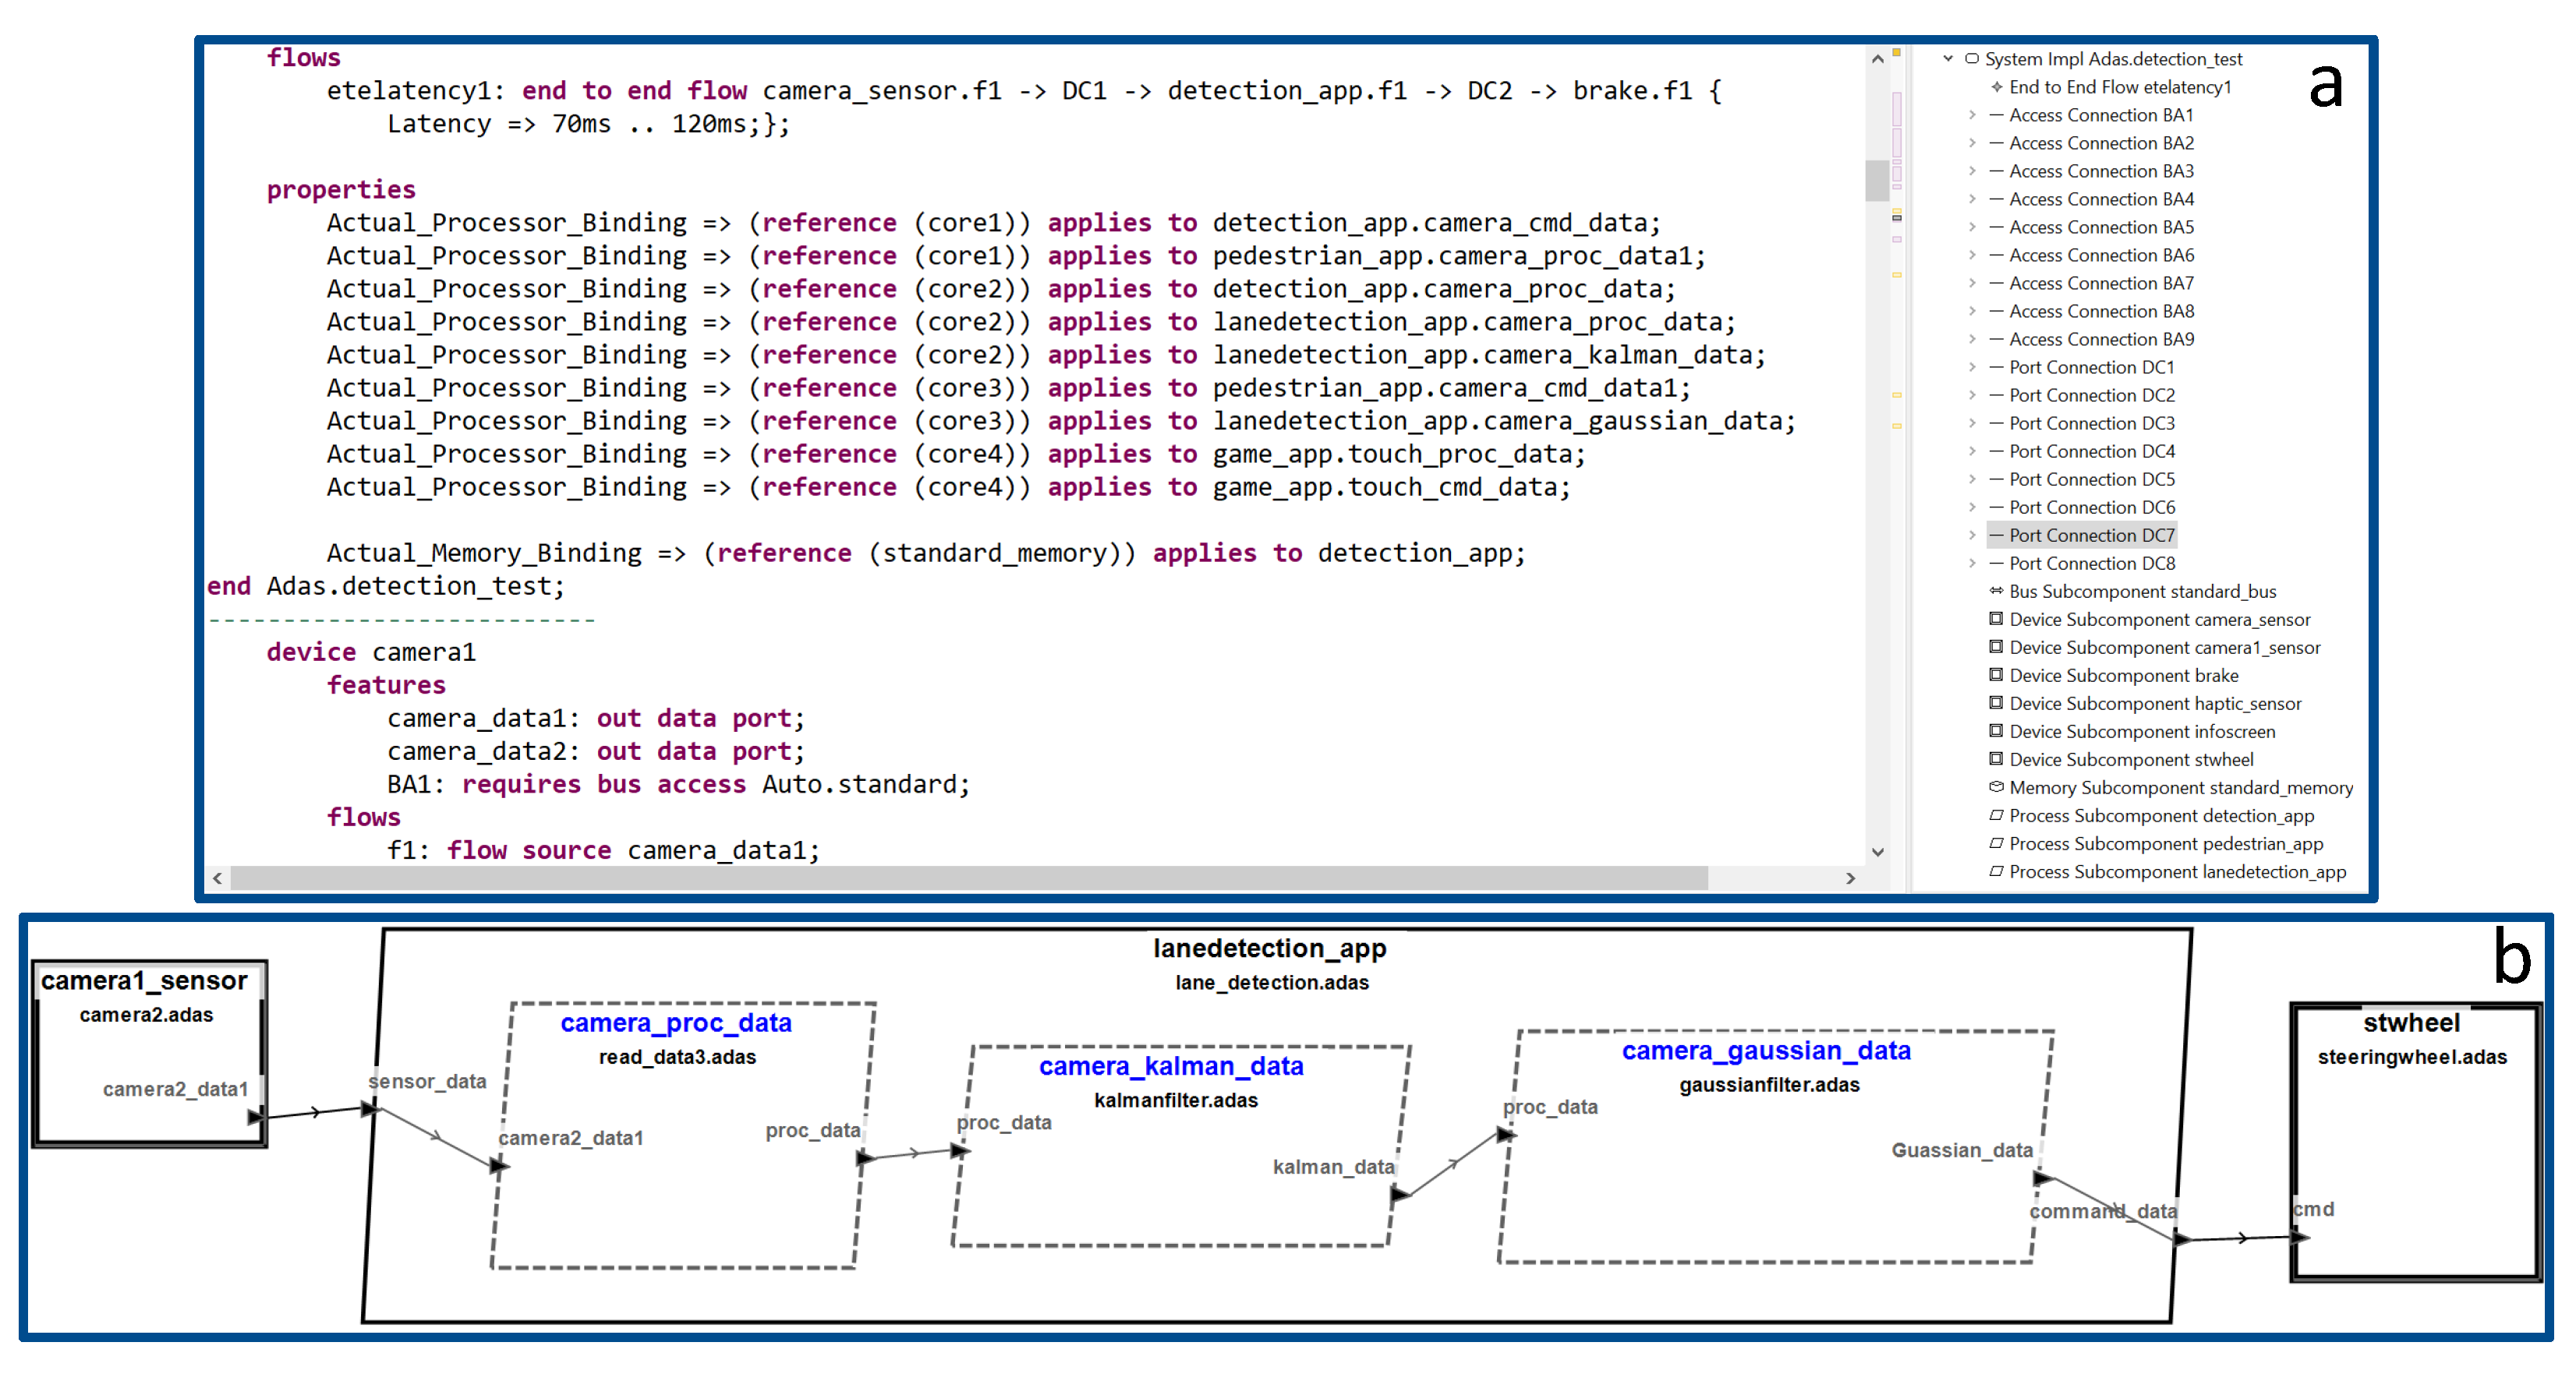Click the End to End Flow etelatency1 icon
This screenshot has width=2576, height=1374.
(x=1996, y=87)
